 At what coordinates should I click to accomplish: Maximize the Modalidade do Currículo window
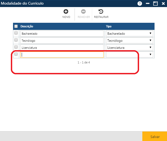[x=155, y=4]
